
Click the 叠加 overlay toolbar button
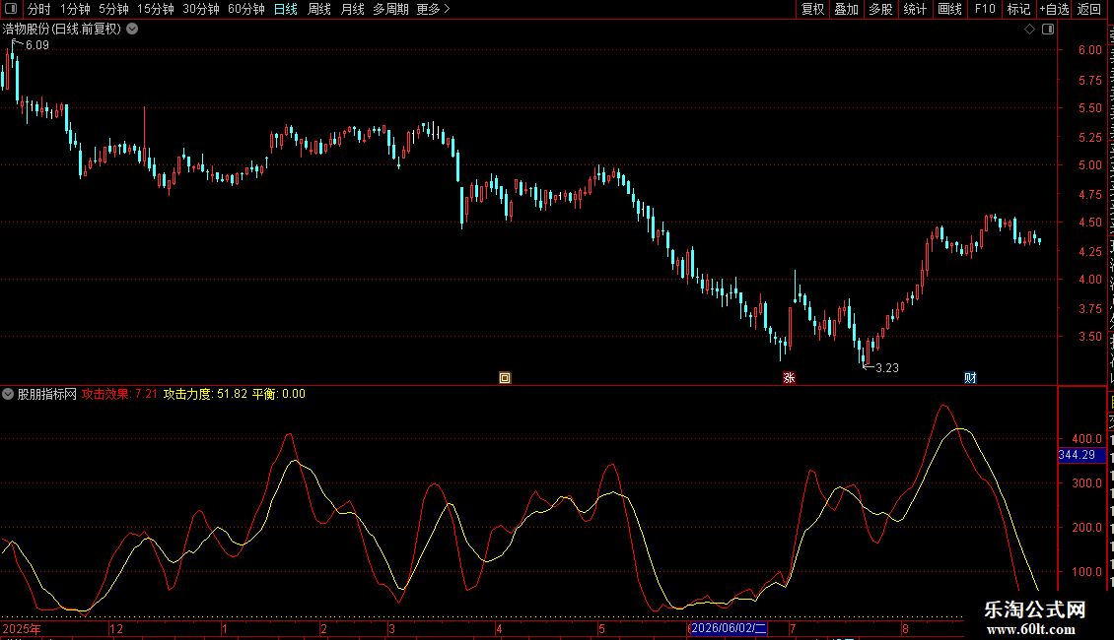(x=846, y=9)
